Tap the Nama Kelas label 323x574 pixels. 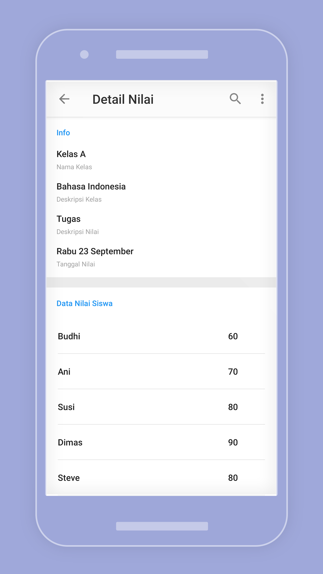(74, 167)
